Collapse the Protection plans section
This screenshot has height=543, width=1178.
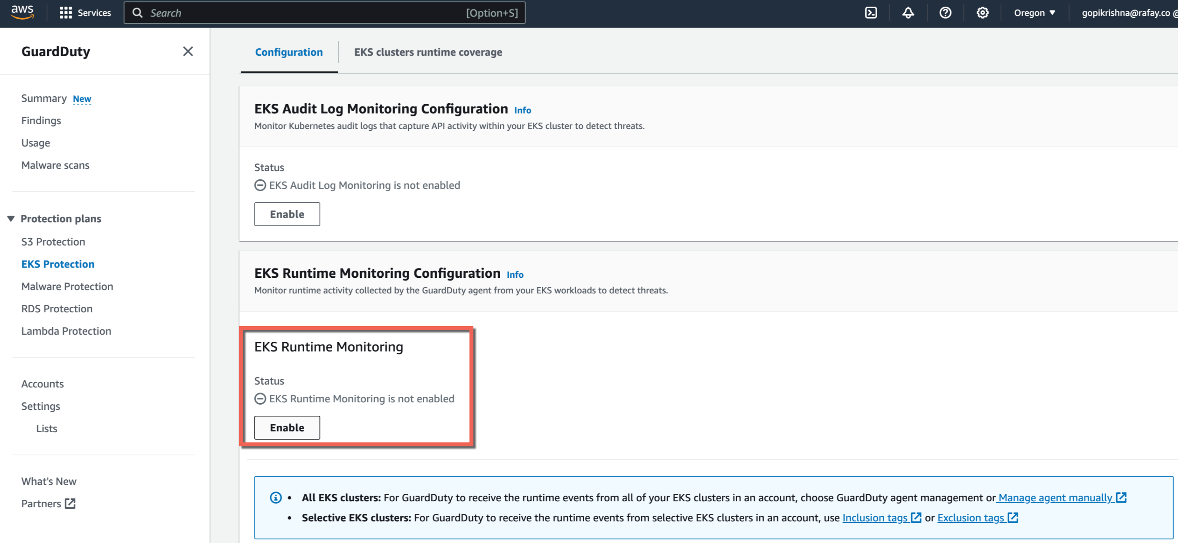point(11,218)
